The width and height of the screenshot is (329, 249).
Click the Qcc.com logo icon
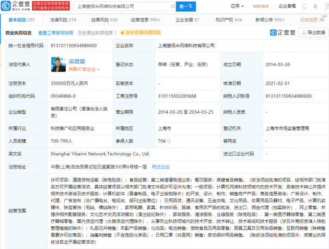pyautogui.click(x=6, y=6)
